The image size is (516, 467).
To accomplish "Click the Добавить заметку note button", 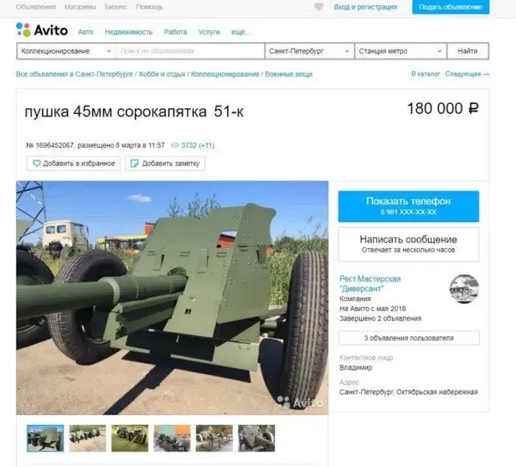I will coord(165,164).
